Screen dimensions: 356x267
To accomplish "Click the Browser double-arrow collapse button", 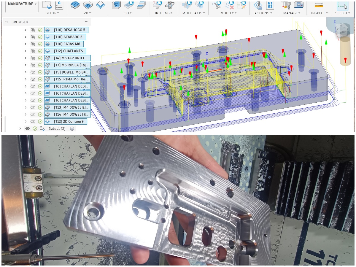I will 7,22.
